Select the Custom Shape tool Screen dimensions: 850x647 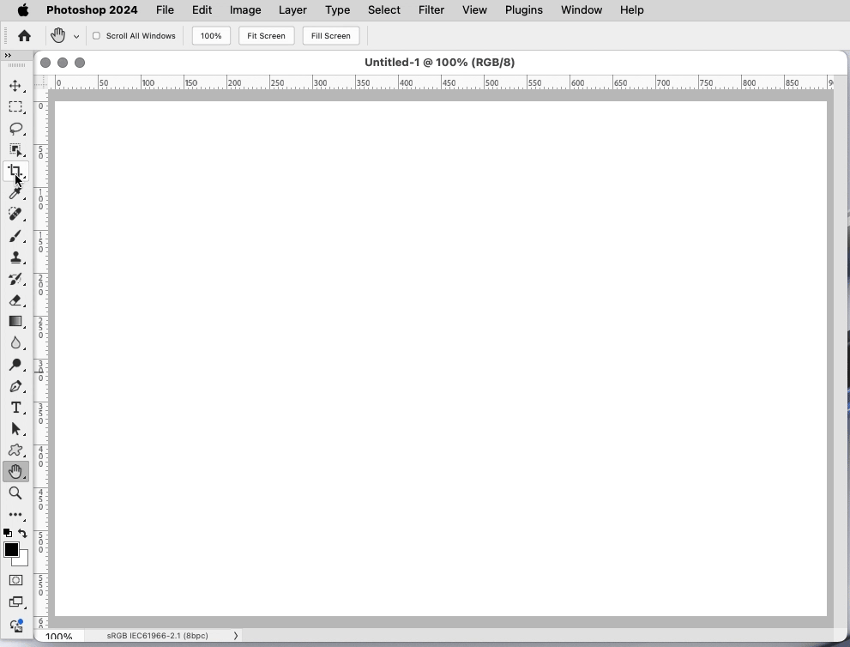(15, 450)
